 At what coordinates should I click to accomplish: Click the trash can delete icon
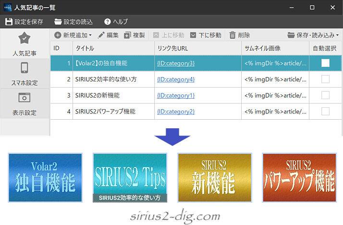233,35
